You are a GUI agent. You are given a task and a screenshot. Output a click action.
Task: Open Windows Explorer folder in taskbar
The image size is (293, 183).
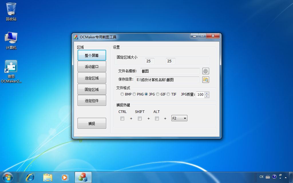(48, 177)
